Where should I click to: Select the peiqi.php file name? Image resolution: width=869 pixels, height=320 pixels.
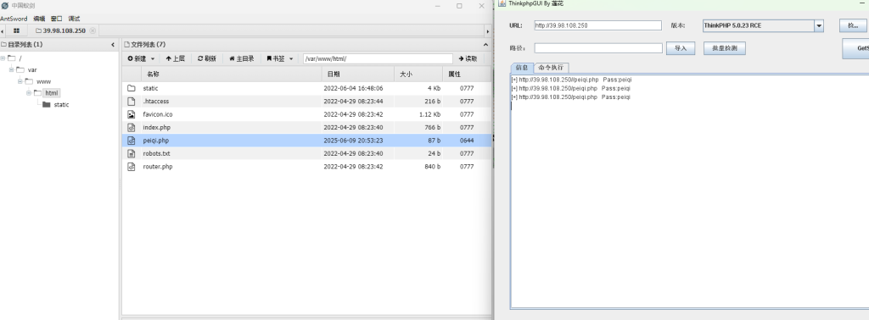156,141
